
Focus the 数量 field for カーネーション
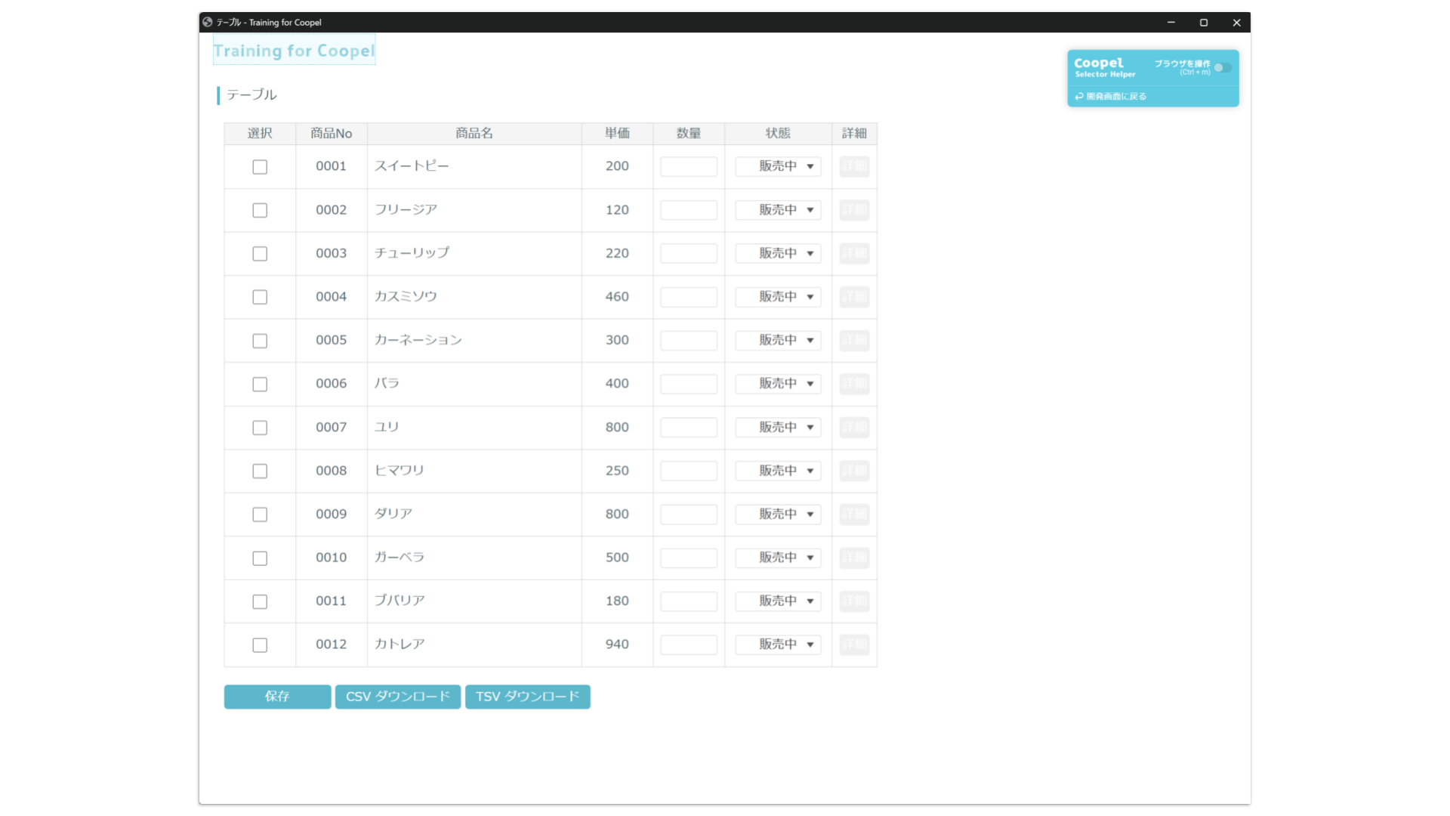pos(689,340)
